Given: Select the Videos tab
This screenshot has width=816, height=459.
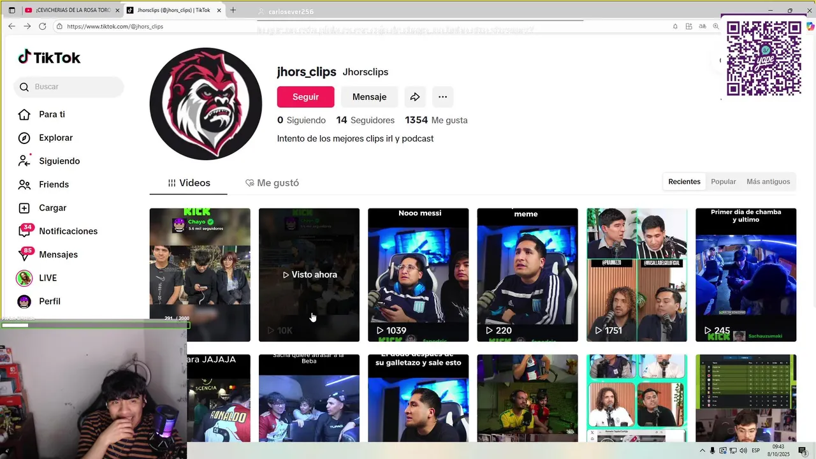Looking at the screenshot, I should pyautogui.click(x=188, y=183).
